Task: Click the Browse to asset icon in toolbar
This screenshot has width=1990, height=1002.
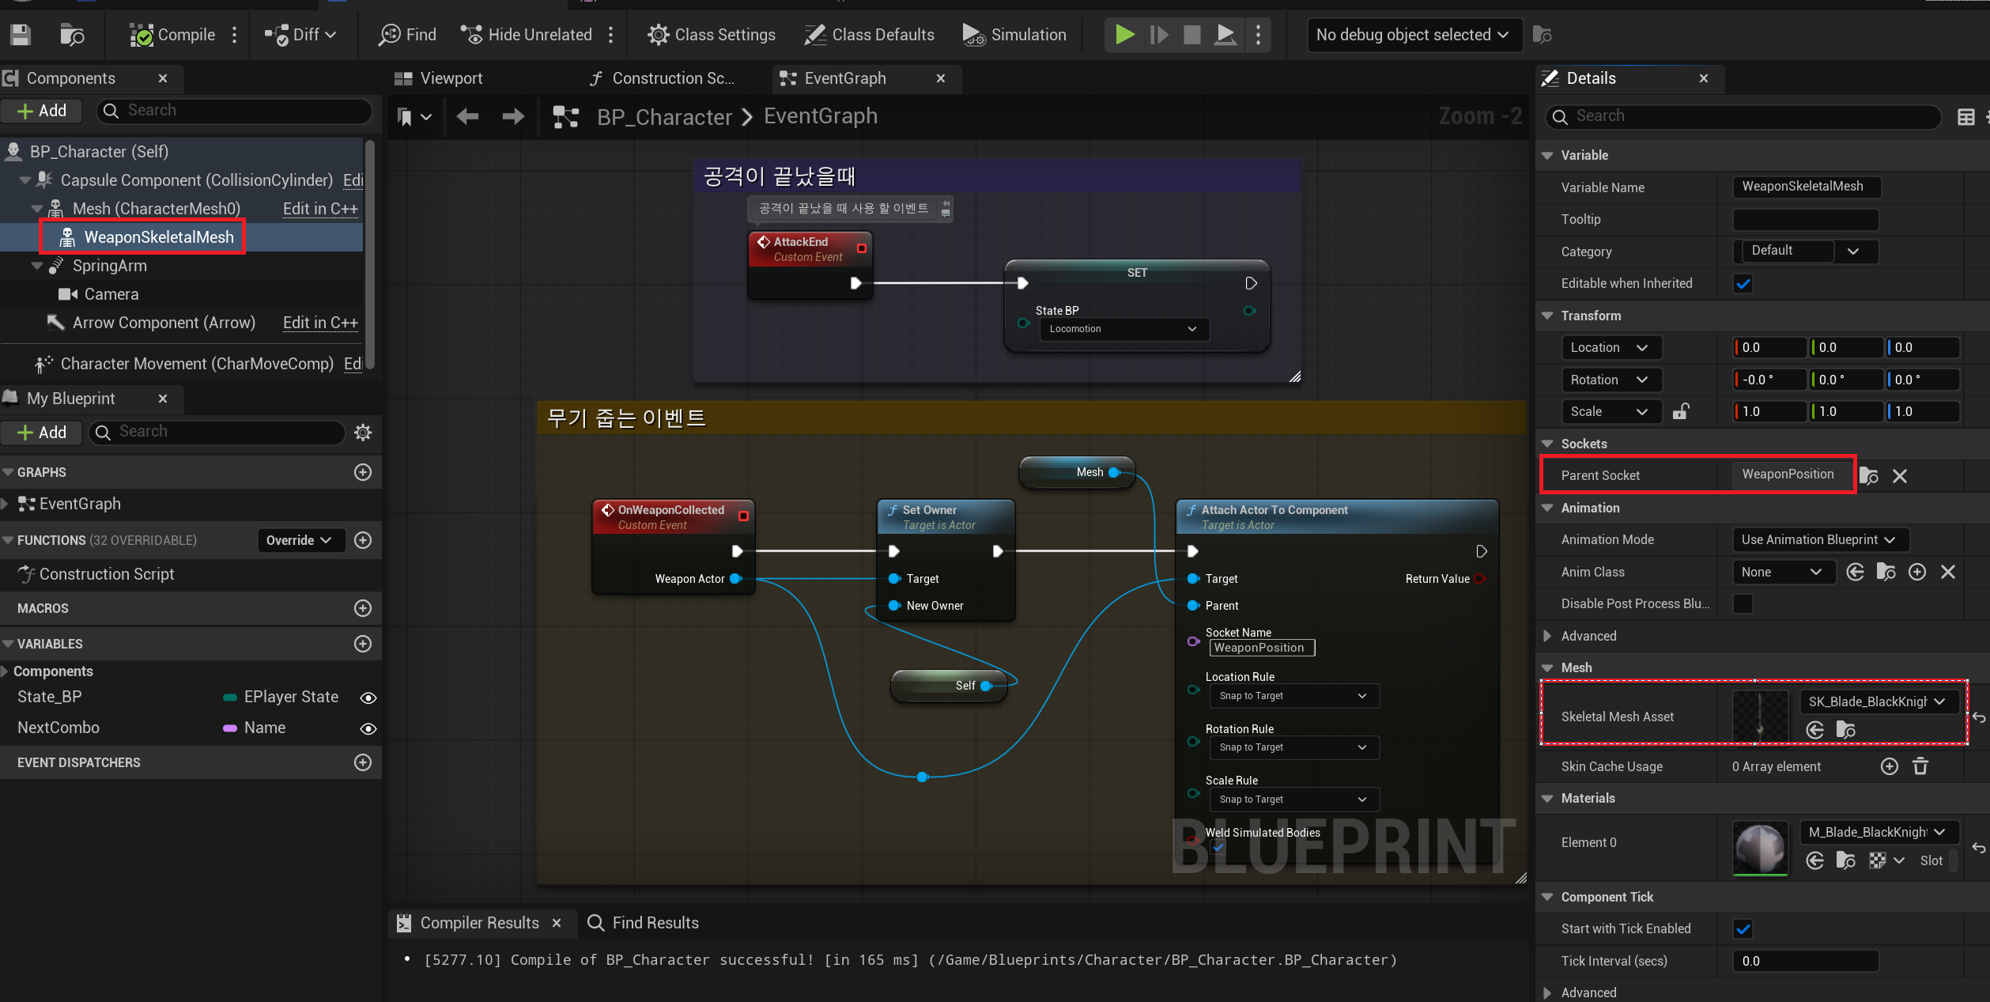Action: click(72, 35)
